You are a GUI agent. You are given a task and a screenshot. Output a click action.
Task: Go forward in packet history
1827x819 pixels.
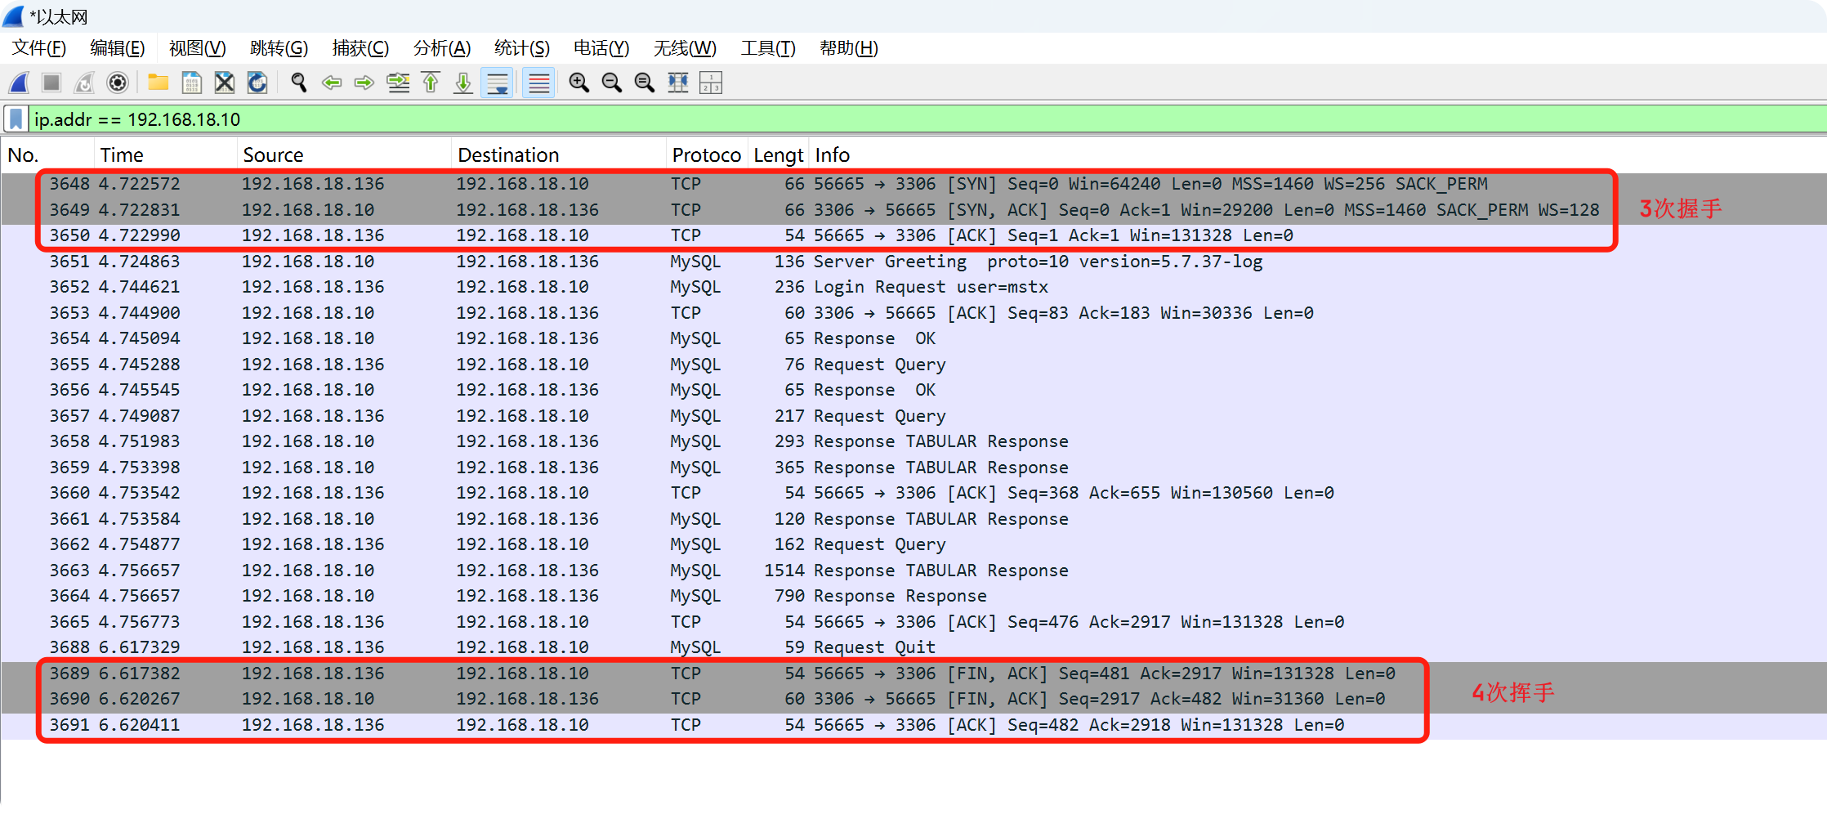364,83
